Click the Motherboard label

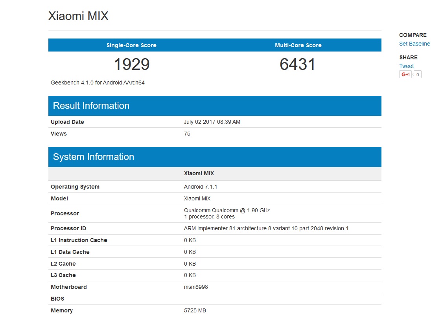point(69,287)
